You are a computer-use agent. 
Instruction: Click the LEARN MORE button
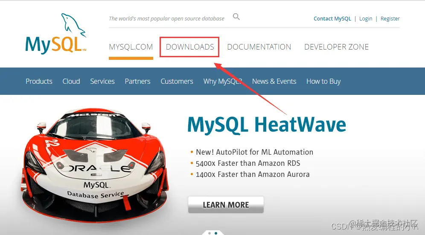pyautogui.click(x=226, y=205)
